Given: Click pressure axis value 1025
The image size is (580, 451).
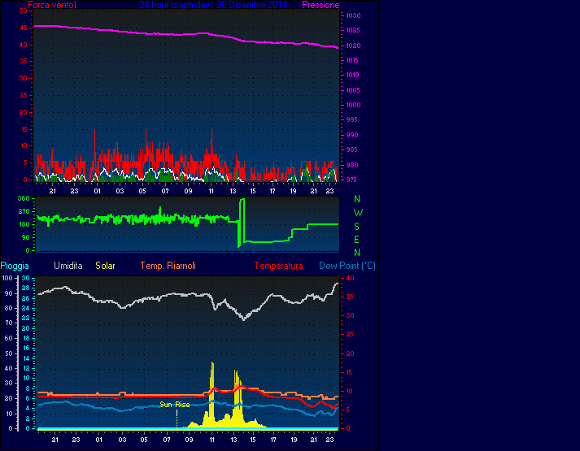Looking at the screenshot, I should 353,30.
